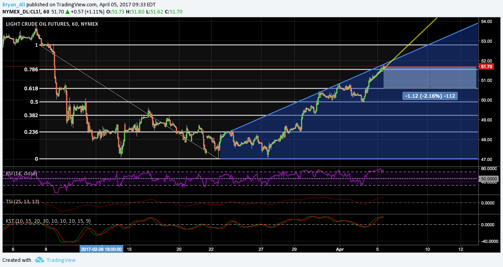Open Bryan_Ali author profile link
The width and height of the screenshot is (503, 267).
click(13, 5)
